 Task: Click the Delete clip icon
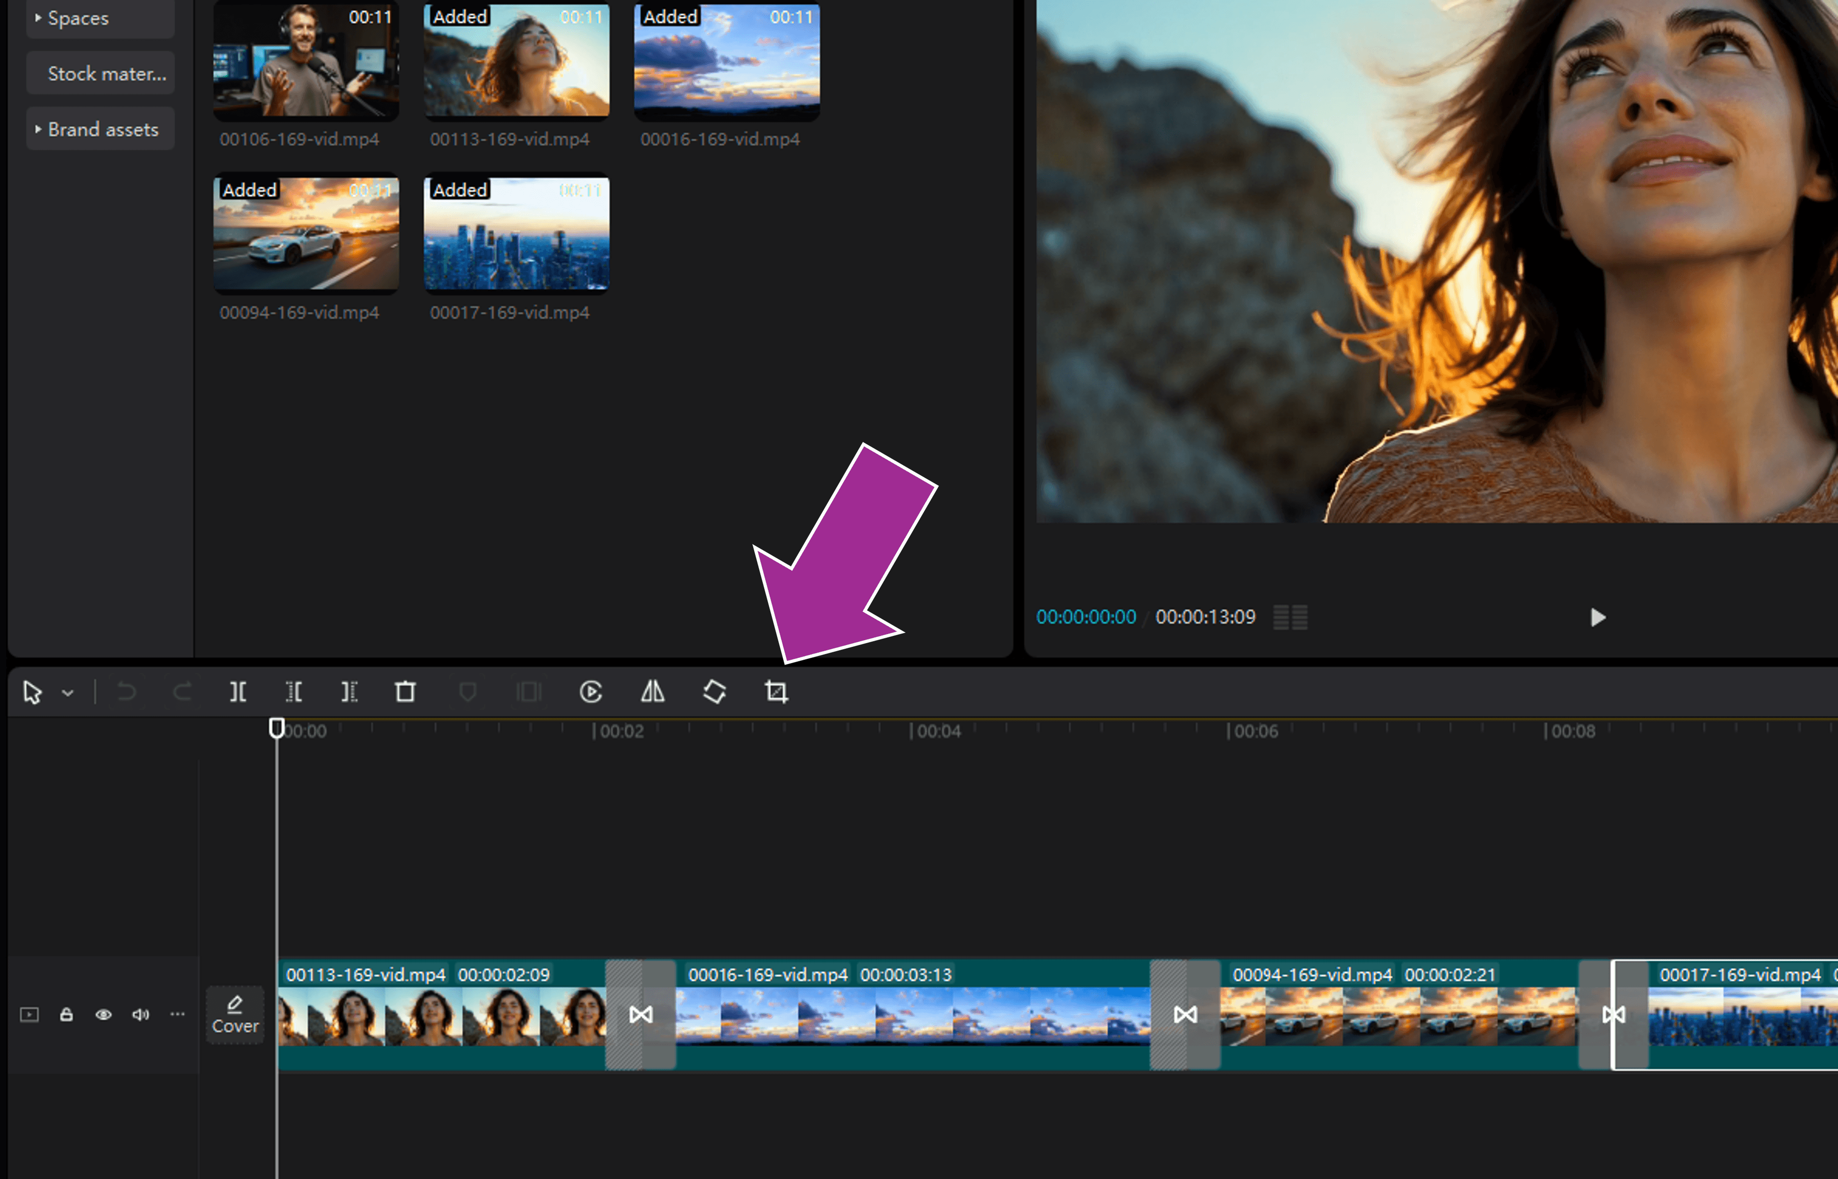(x=405, y=691)
